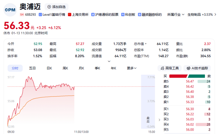Click the right chevron after 生物制品 +3.53%
The width and height of the screenshot is (217, 134).
pyautogui.click(x=215, y=14)
